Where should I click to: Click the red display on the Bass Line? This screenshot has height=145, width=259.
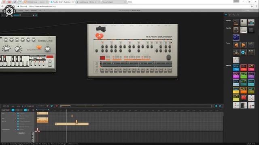tap(50, 57)
